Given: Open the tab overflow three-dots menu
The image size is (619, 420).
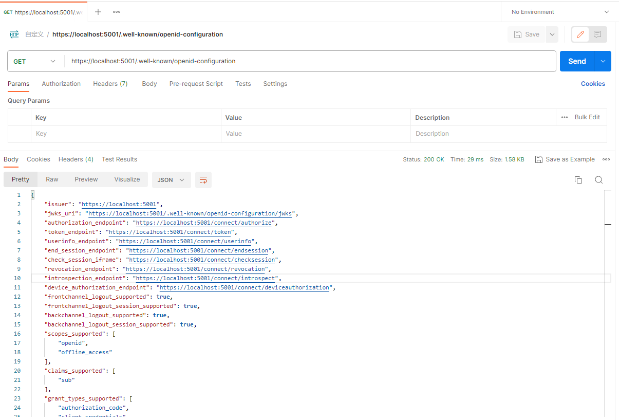Looking at the screenshot, I should (117, 12).
